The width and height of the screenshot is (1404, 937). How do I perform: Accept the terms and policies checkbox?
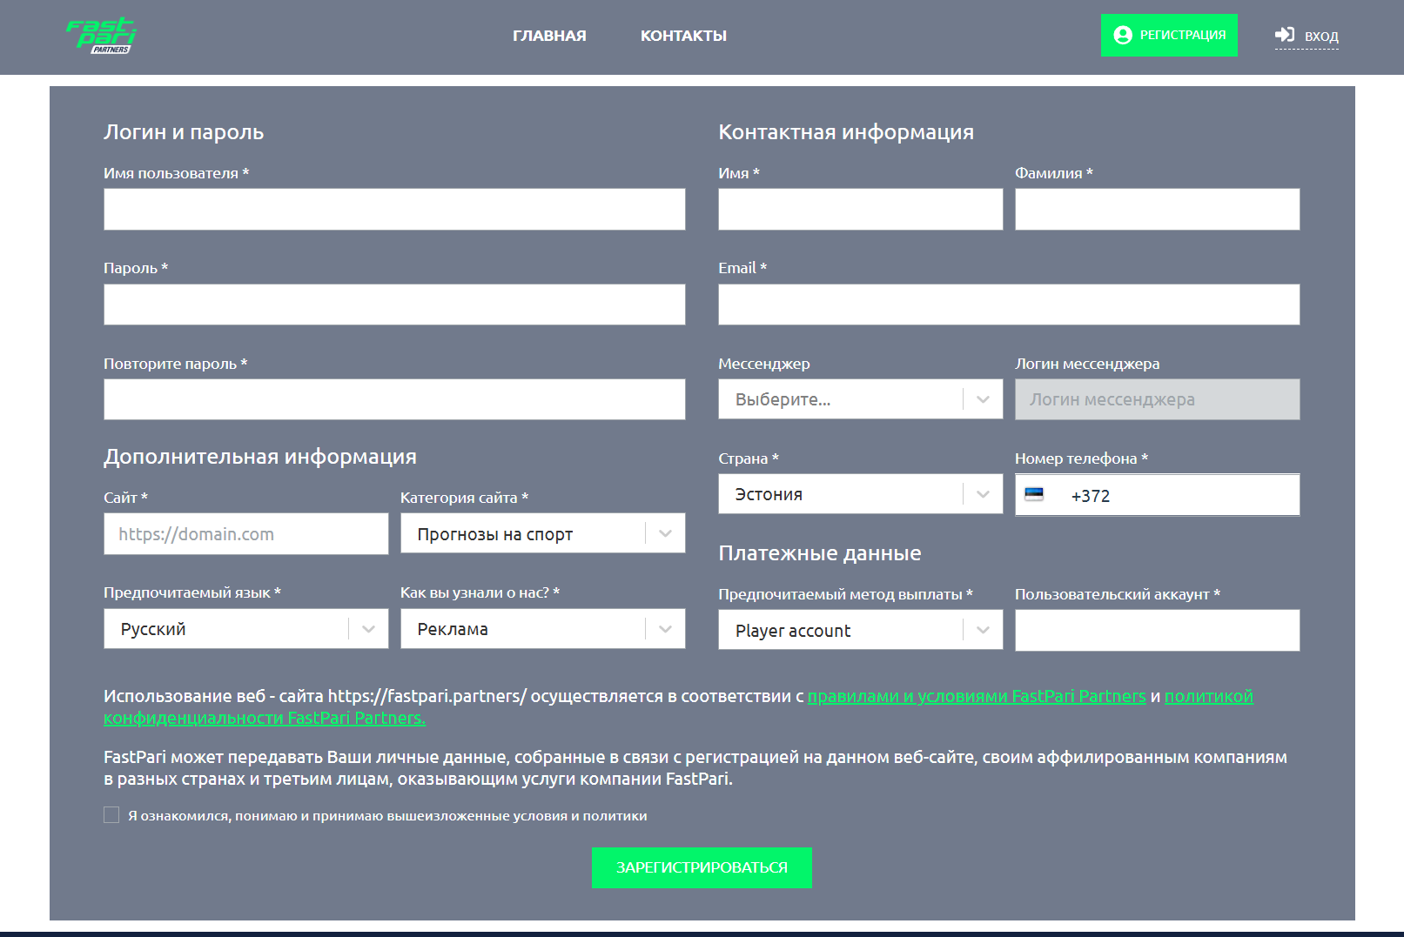[111, 815]
